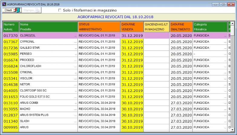Open ellipsis next to CLORTOSIP 500 SC
The image size is (237, 135).
75,91
